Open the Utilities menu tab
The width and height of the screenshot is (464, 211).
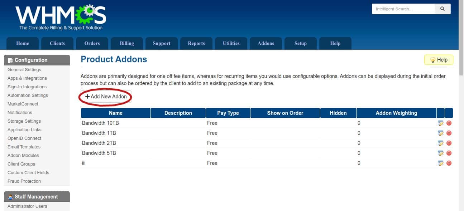(231, 43)
